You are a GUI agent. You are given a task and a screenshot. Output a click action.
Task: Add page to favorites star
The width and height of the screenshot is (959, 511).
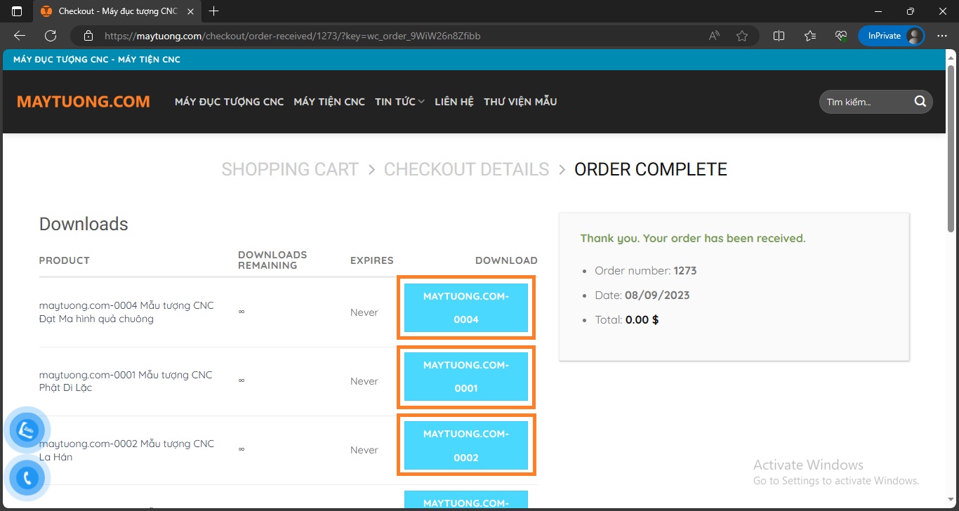[742, 36]
